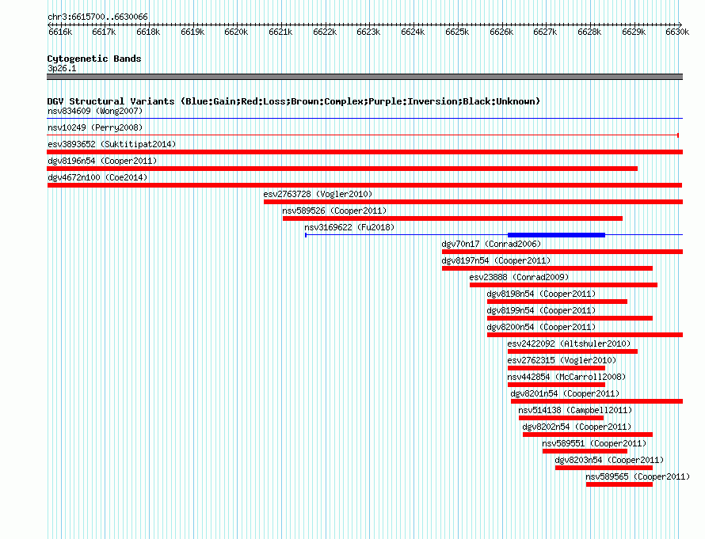Screen dimensions: 705x539
Task: Click the esv2422092 (Altshuler2010) label
Action: point(569,344)
